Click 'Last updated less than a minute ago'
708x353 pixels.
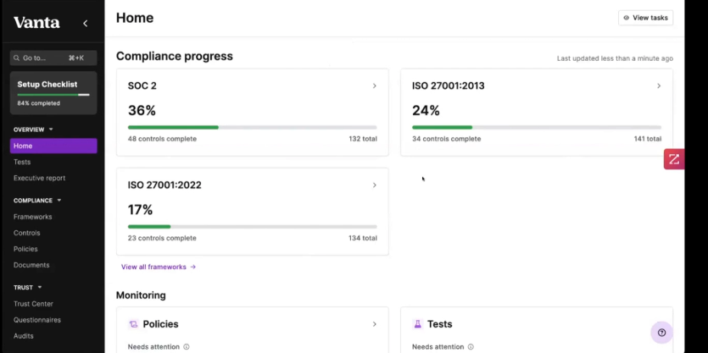[615, 58]
